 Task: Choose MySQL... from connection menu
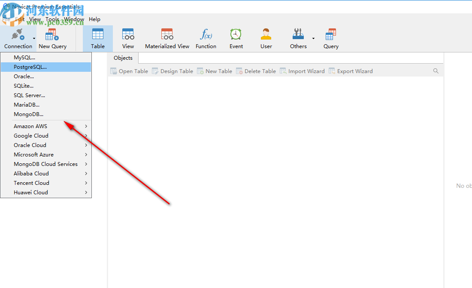[x=46, y=57]
